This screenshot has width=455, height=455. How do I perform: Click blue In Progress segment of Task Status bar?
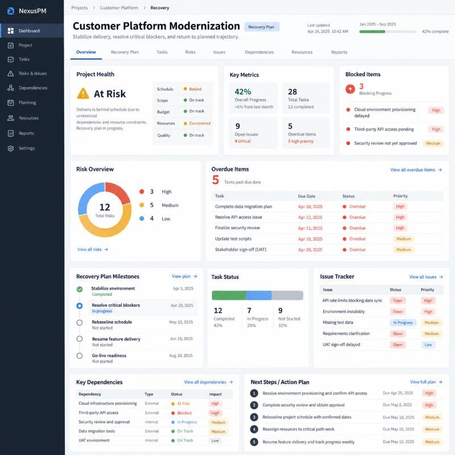coord(259,295)
